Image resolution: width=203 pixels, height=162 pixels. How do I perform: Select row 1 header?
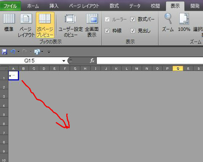point(4,76)
